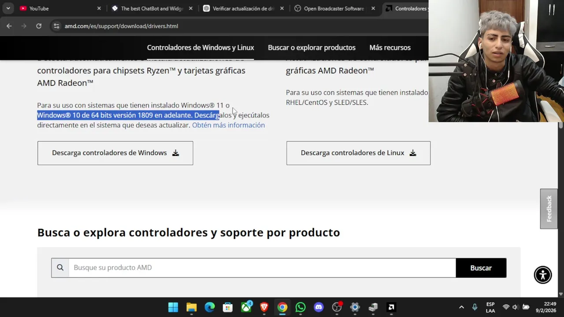Open the tab search dropdown arrow

point(8,8)
